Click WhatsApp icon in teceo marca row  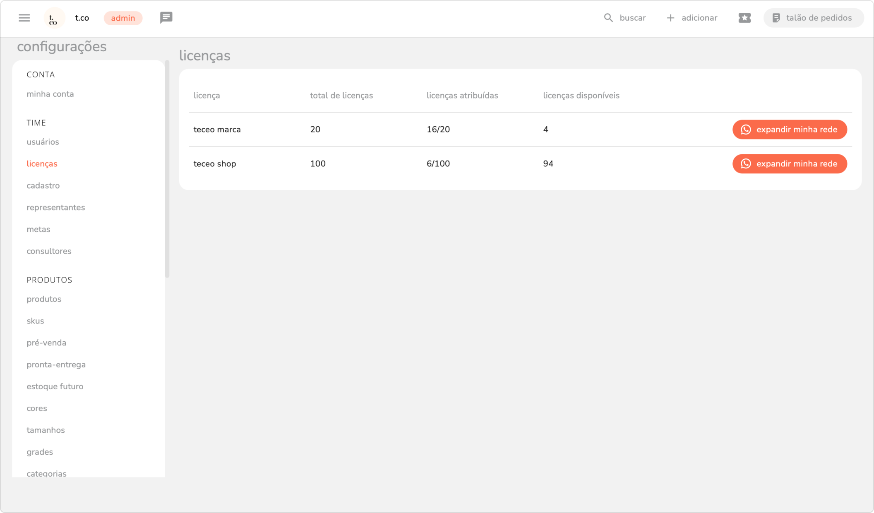pyautogui.click(x=746, y=129)
